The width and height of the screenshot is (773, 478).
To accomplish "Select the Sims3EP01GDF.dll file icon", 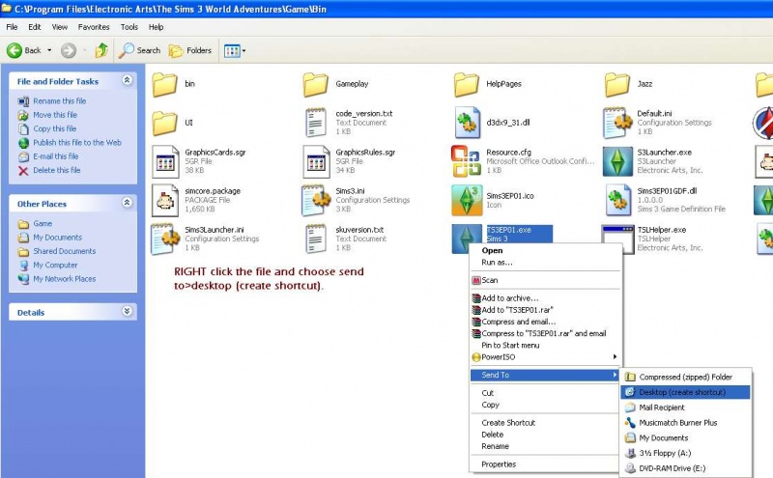I will [x=618, y=200].
